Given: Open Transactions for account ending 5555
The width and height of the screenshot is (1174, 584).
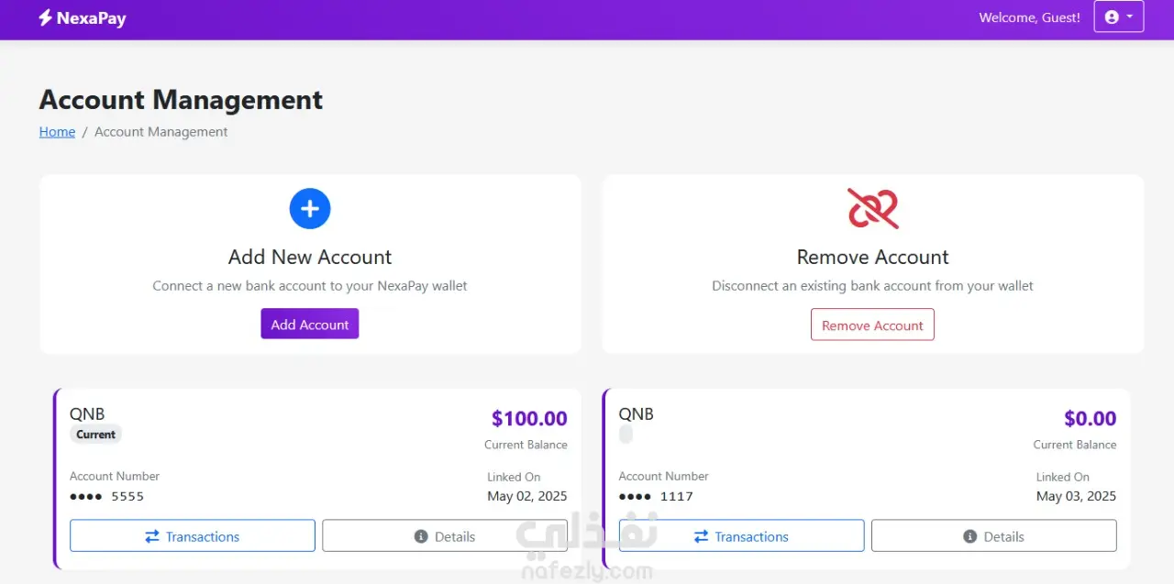Looking at the screenshot, I should [193, 536].
